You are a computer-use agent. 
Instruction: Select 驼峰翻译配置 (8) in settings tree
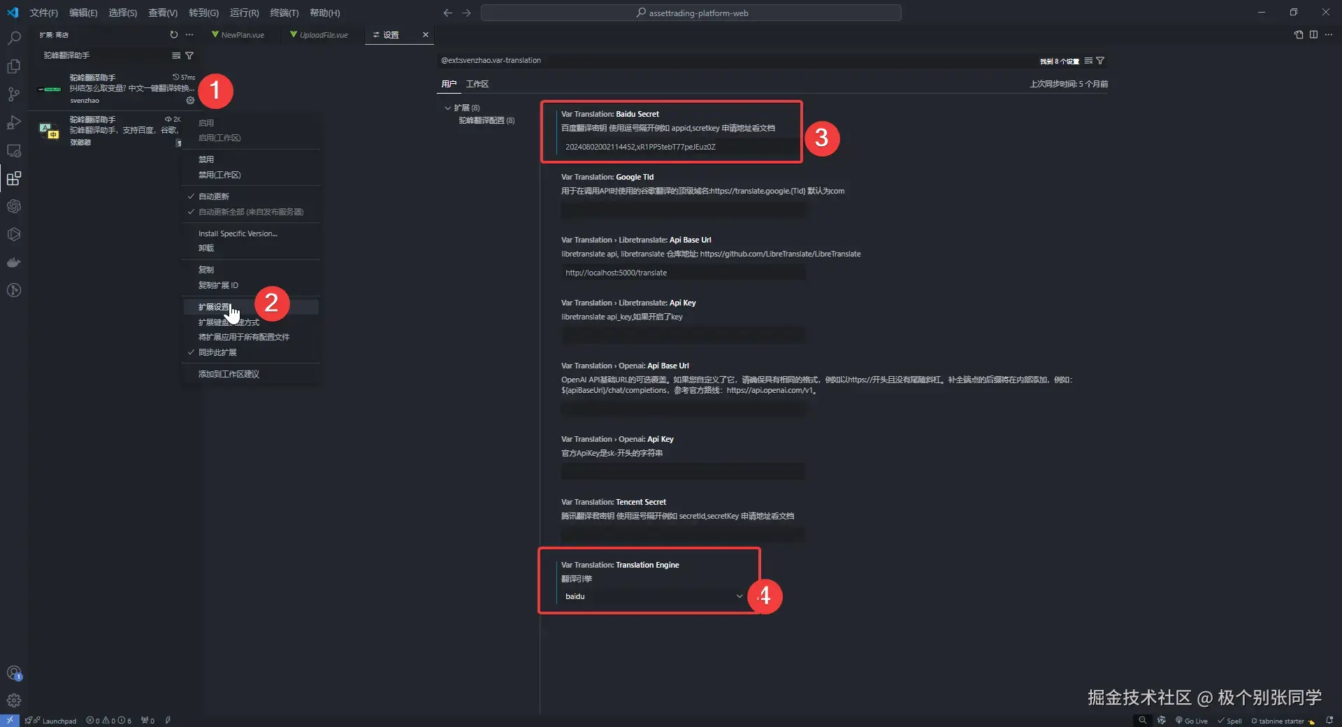(x=486, y=120)
